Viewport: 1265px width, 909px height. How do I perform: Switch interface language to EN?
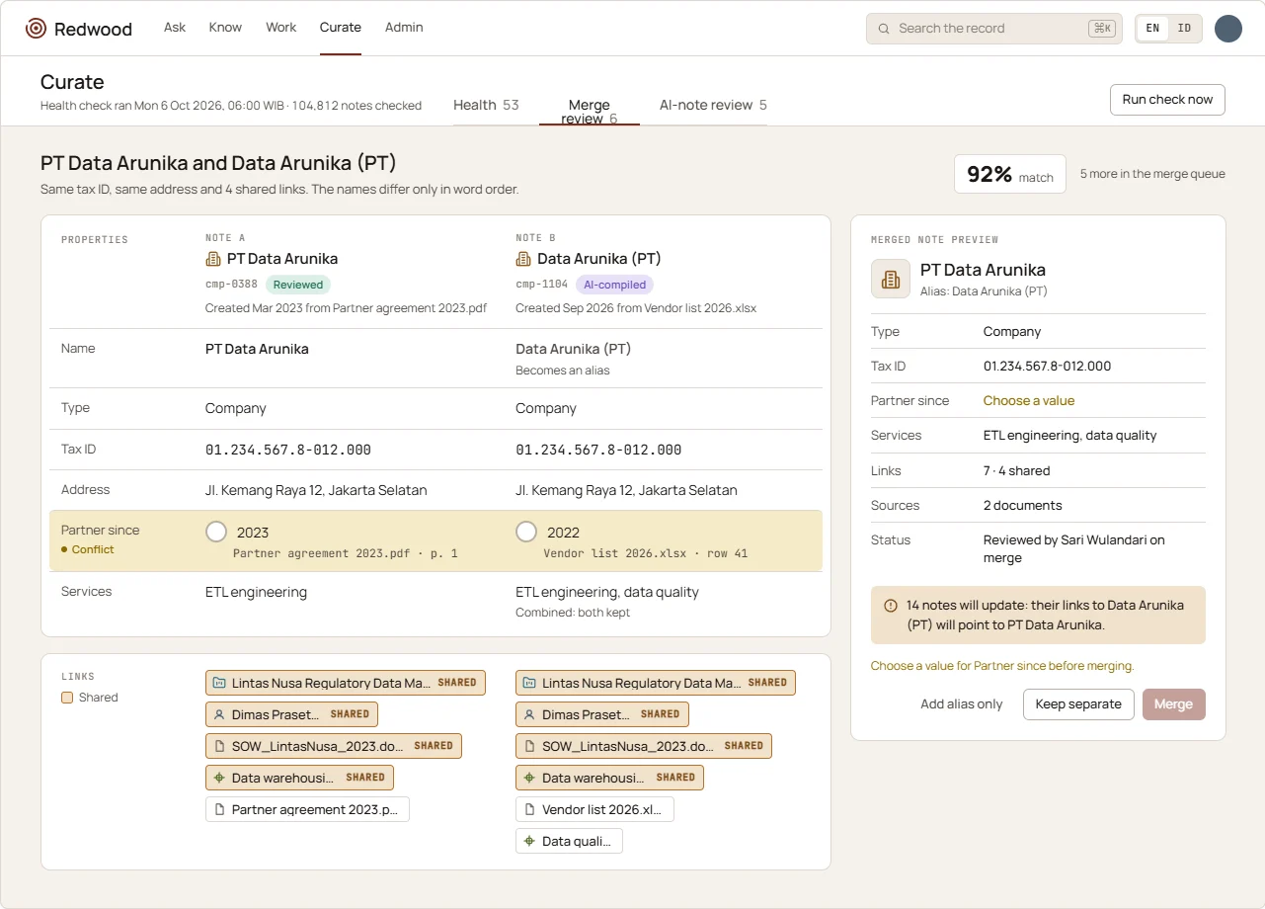click(x=1152, y=29)
